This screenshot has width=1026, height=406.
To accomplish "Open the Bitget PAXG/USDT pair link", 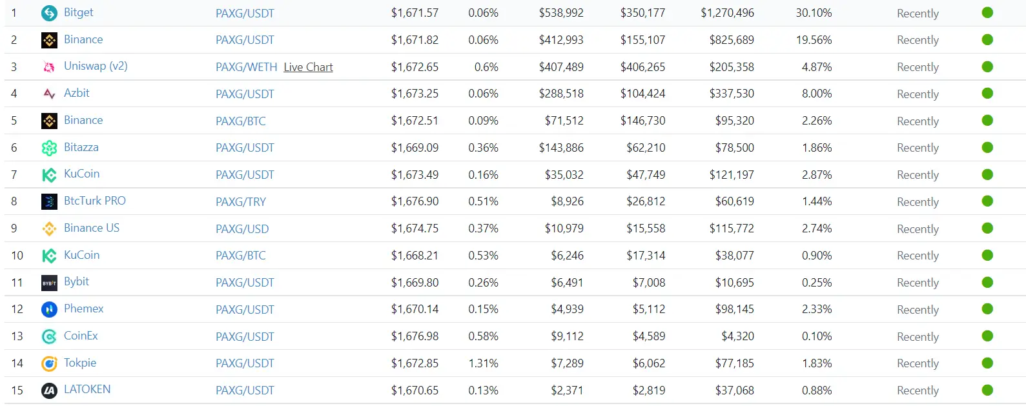I will coord(245,13).
